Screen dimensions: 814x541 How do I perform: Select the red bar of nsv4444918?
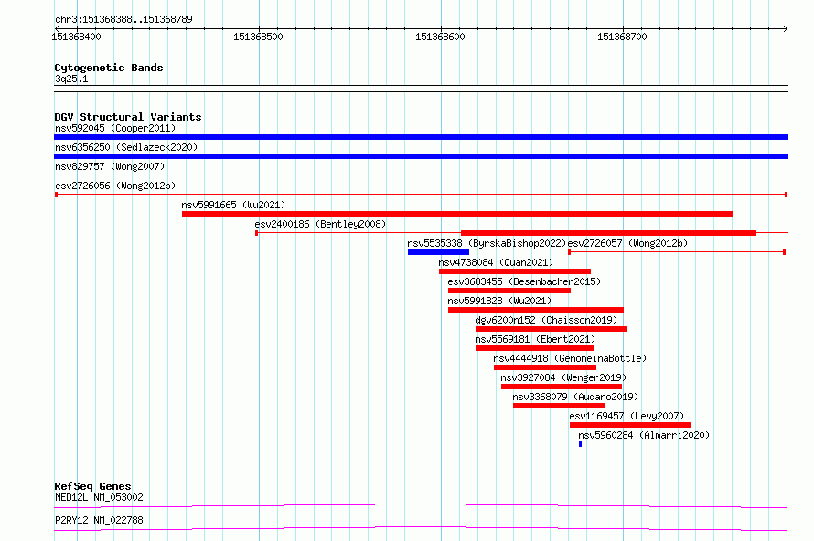point(545,367)
